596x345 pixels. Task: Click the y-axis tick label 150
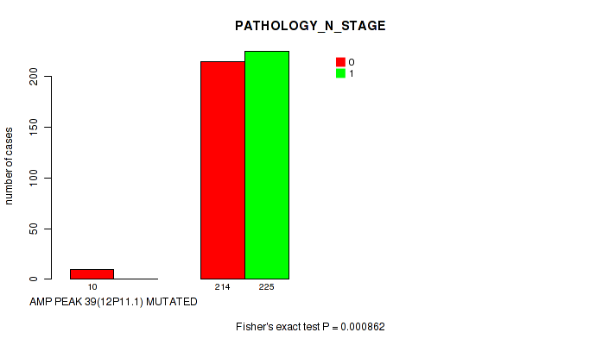(33, 128)
